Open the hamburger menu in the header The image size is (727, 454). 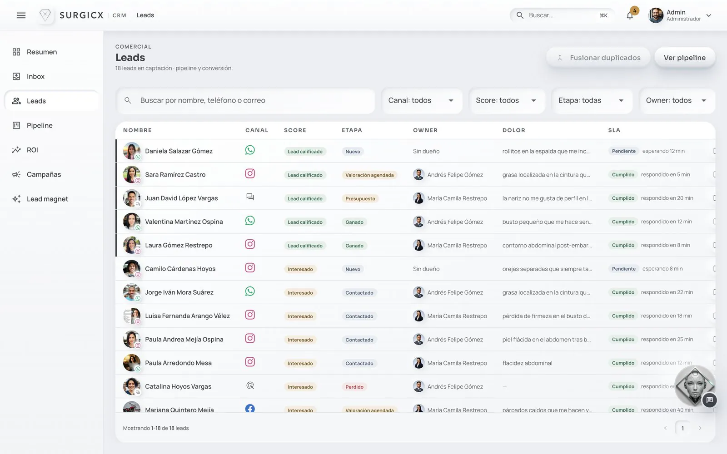point(21,15)
